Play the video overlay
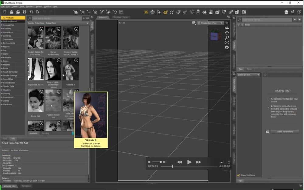The height and width of the screenshot is (190, 304). [189, 162]
